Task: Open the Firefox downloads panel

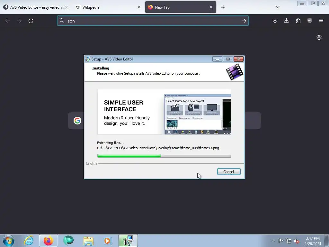Action: (286, 21)
